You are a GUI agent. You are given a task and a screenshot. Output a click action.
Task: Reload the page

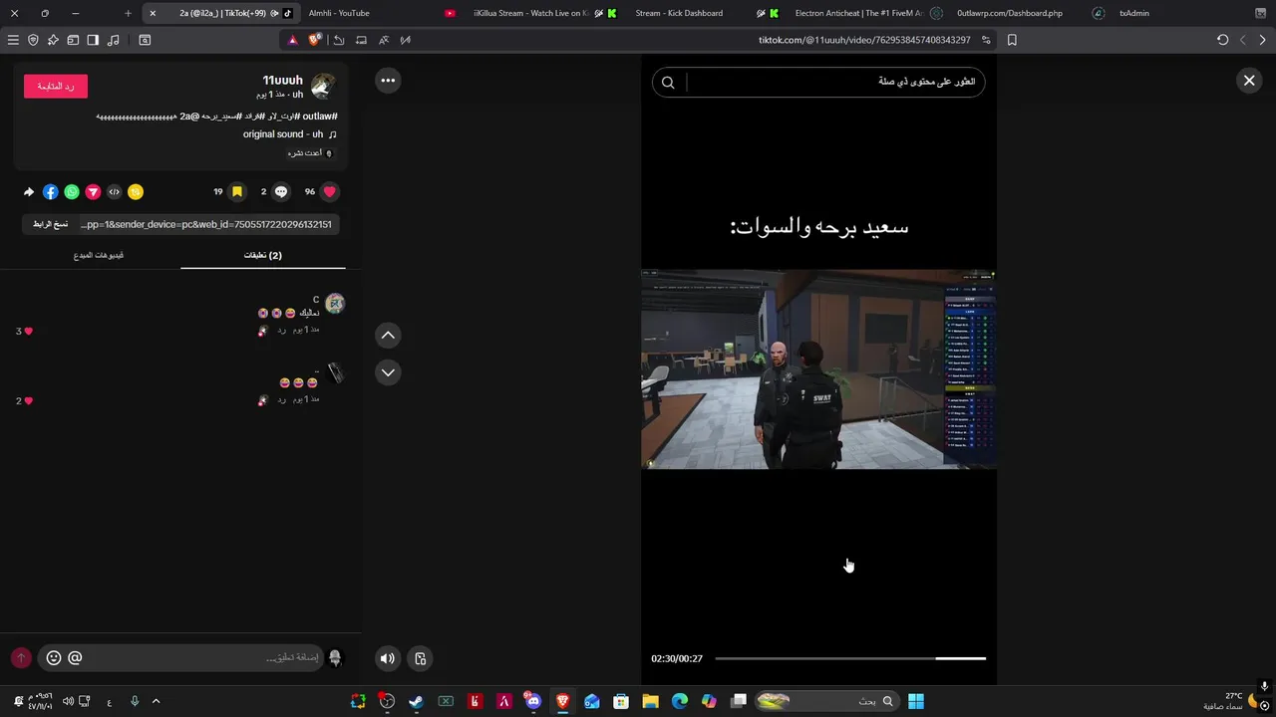tap(1223, 40)
